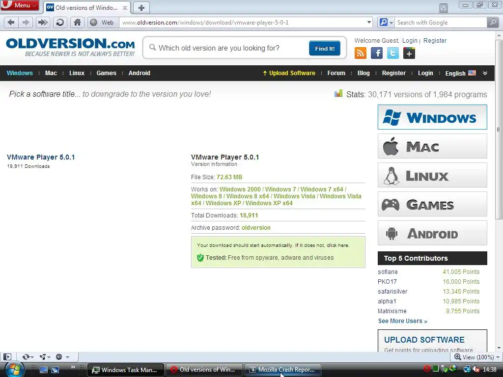Switch to Mozilla Crash Reporter taskbar button
The image size is (503, 377).
point(282,370)
